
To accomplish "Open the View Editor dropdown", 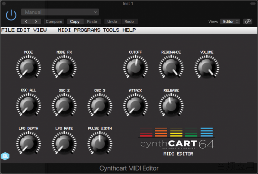I will pyautogui.click(x=230, y=21).
